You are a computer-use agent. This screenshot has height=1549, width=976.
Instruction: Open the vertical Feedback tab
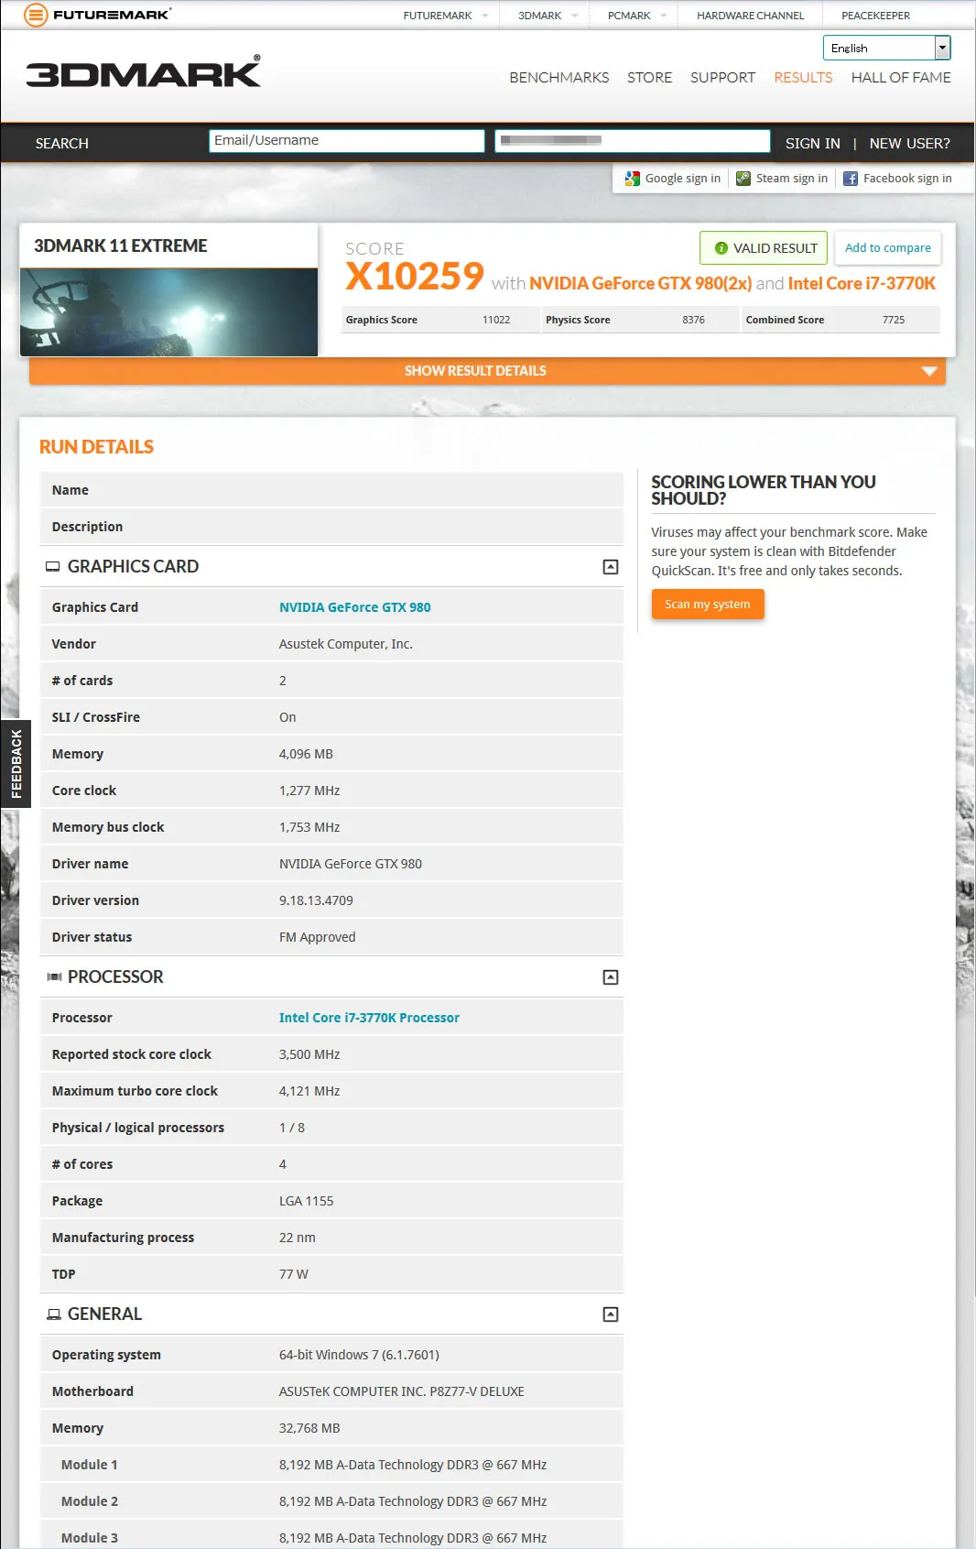pyautogui.click(x=16, y=764)
